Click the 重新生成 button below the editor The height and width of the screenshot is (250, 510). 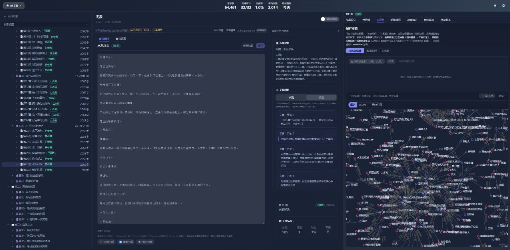tap(125, 242)
